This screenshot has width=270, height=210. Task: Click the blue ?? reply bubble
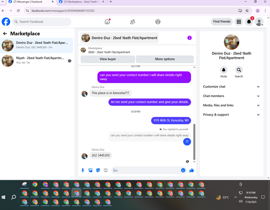[x=187, y=141]
